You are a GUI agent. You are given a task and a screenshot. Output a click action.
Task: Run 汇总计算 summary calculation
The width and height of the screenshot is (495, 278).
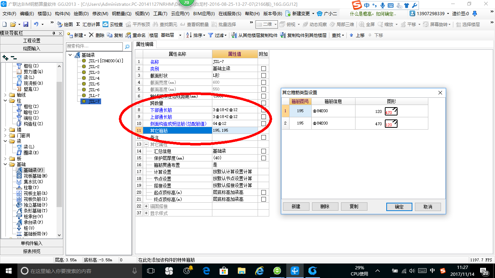[88, 24]
